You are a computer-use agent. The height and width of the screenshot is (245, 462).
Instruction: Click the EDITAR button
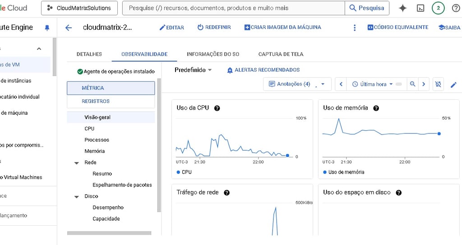(x=172, y=27)
